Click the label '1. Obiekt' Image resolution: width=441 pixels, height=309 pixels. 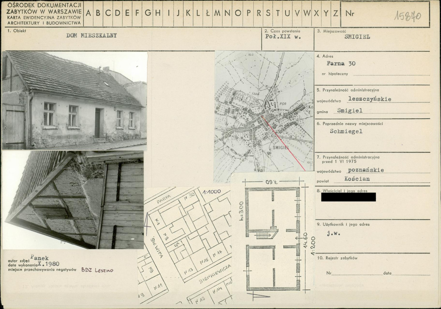point(17,31)
